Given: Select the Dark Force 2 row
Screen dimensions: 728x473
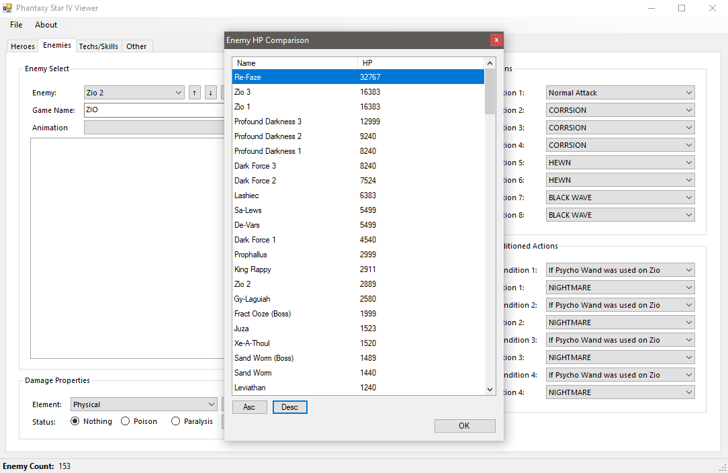Looking at the screenshot, I should [x=358, y=181].
